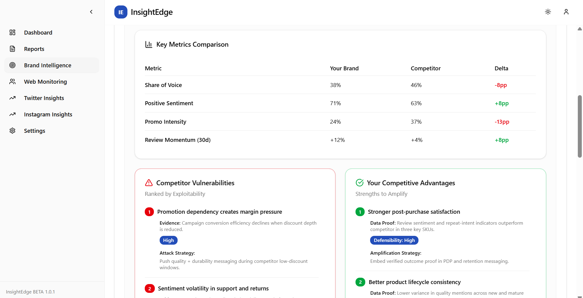
Task: Select the Twitter Insights trend icon
Action: (x=12, y=98)
